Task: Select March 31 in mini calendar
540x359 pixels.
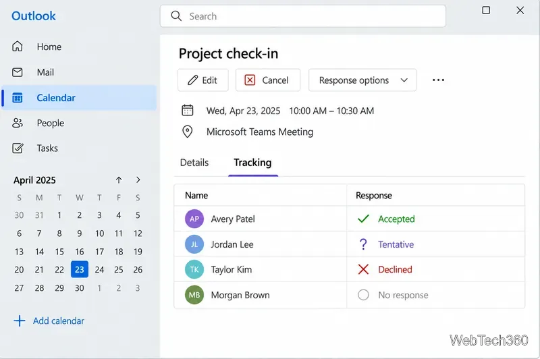Action: pos(39,215)
